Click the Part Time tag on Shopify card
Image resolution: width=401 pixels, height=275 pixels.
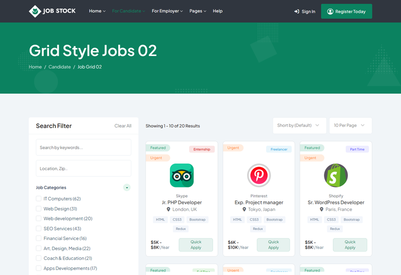[x=357, y=149]
